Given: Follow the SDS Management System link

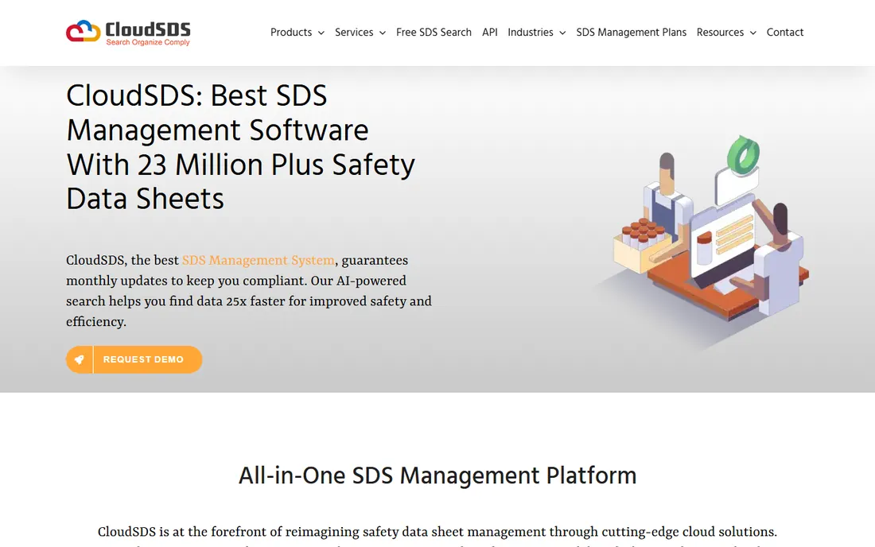Looking at the screenshot, I should (x=259, y=261).
